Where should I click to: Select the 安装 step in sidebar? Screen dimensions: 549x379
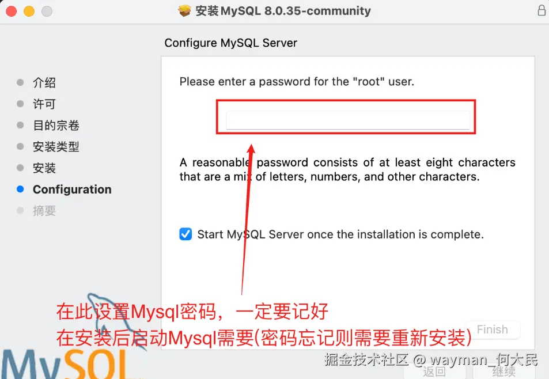[44, 168]
